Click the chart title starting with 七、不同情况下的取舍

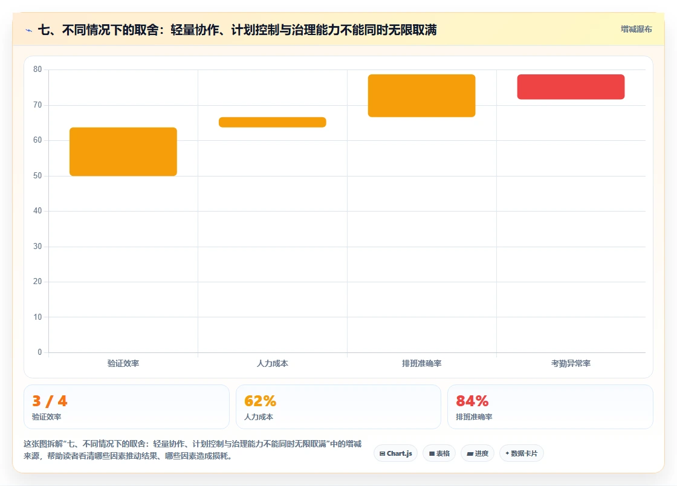tap(238, 30)
